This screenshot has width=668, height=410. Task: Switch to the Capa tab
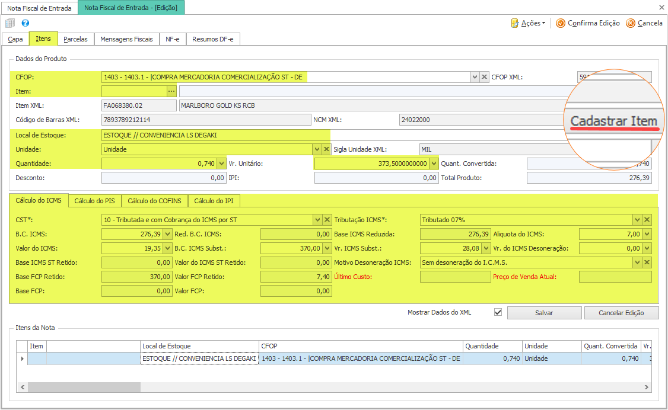(x=15, y=39)
